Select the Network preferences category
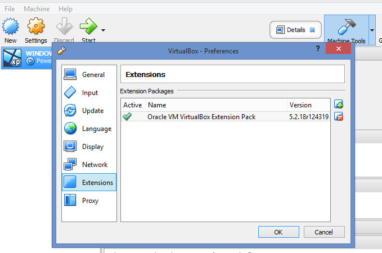This screenshot has width=382, height=253. click(x=89, y=165)
